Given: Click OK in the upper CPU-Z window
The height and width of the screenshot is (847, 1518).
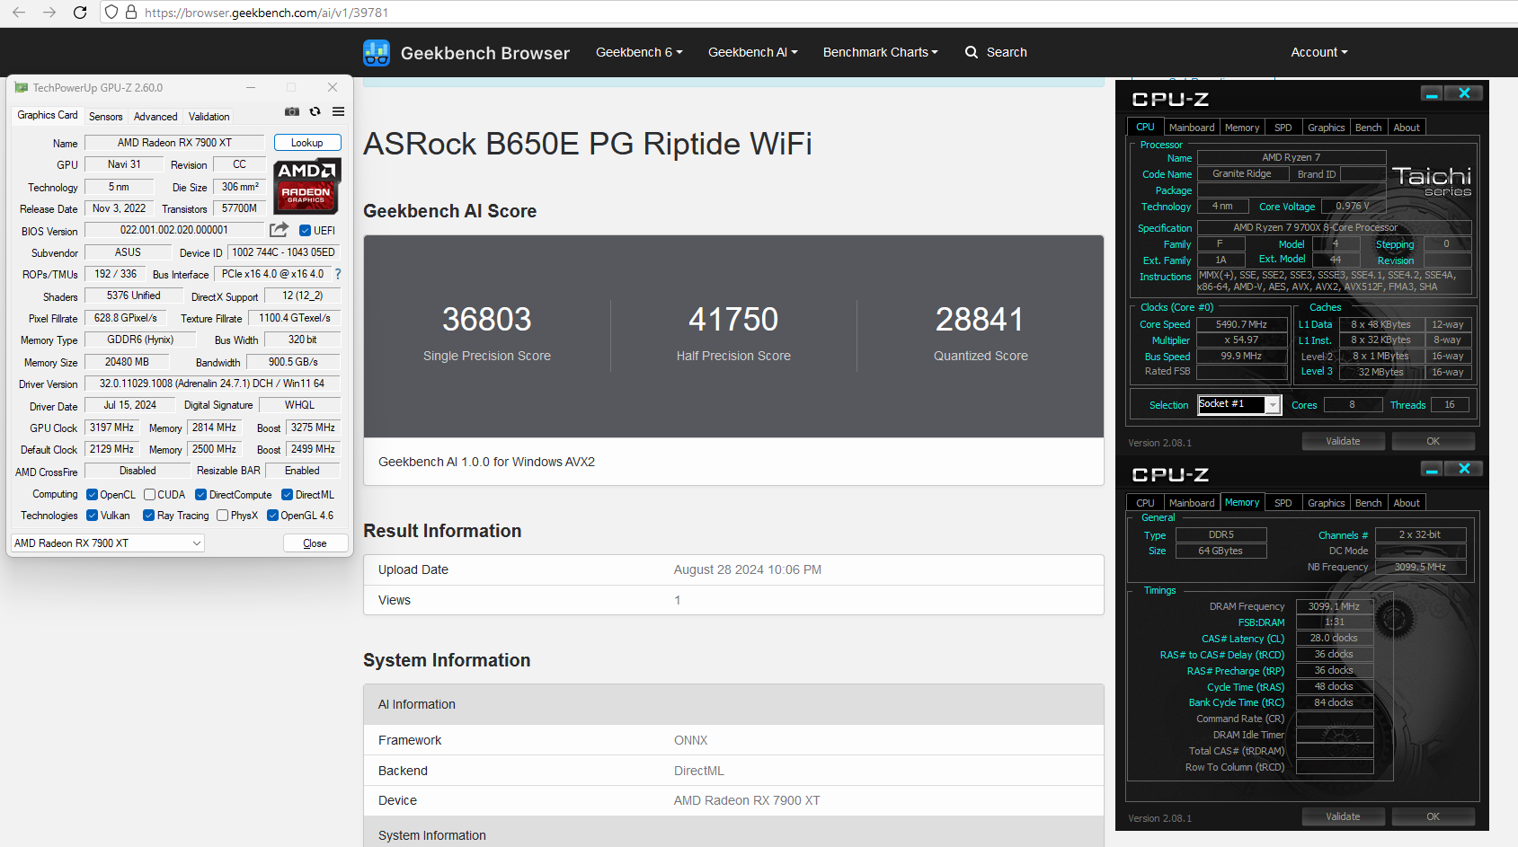Looking at the screenshot, I should (1433, 441).
